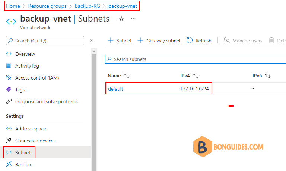
Task: Click the trash Delete icon
Action: (271, 40)
